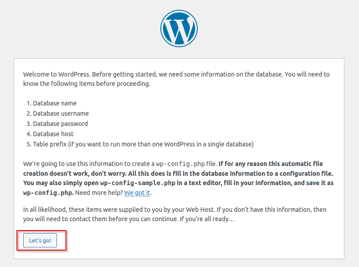Click the 'Need more help?' text

pos(99,193)
